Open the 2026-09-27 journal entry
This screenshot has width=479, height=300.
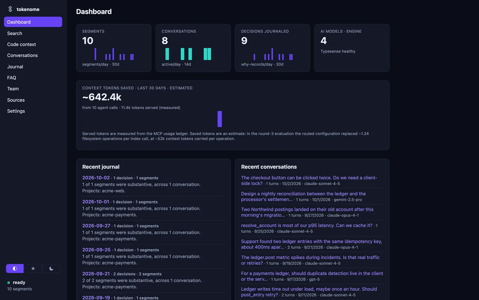click(x=96, y=226)
